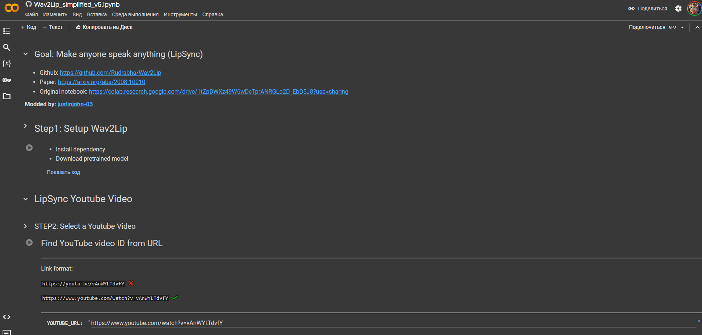
Task: Open the user account avatar
Action: [x=694, y=9]
